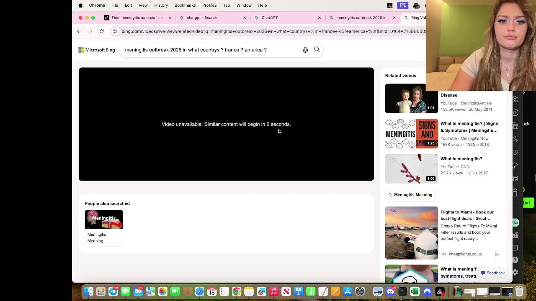Open Maps in the Dock
Screen dimensions: 536x301
[x=150, y=291]
